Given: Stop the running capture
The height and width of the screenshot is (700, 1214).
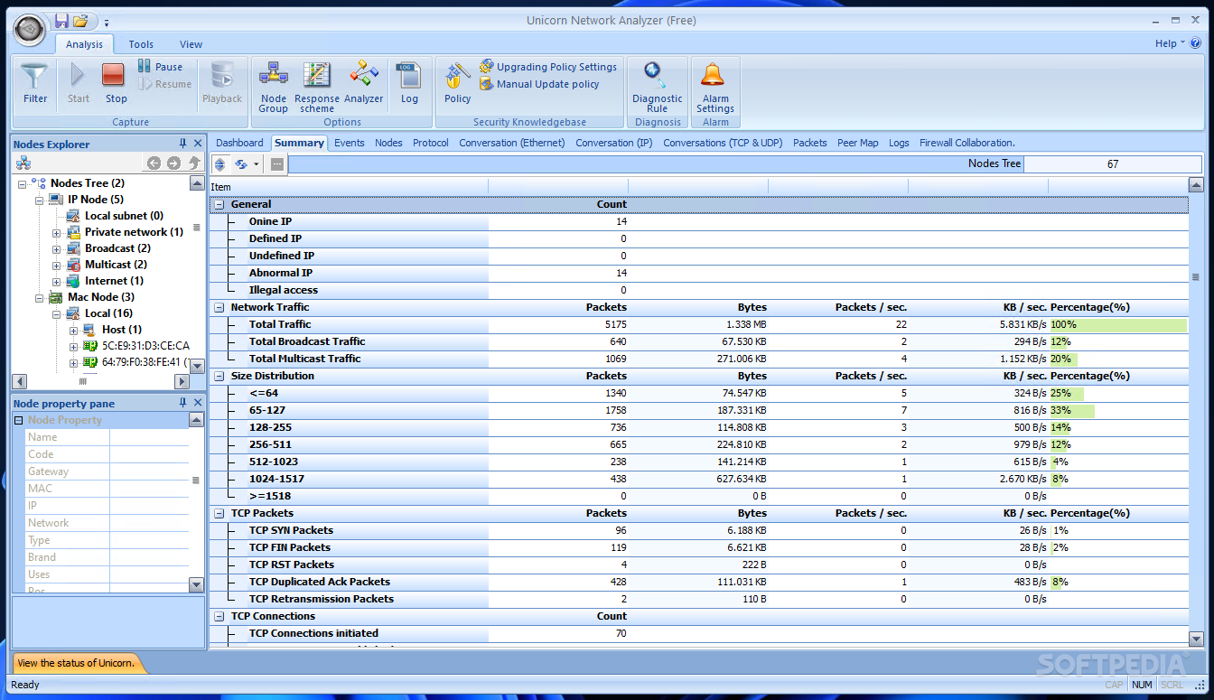Looking at the screenshot, I should [x=116, y=84].
